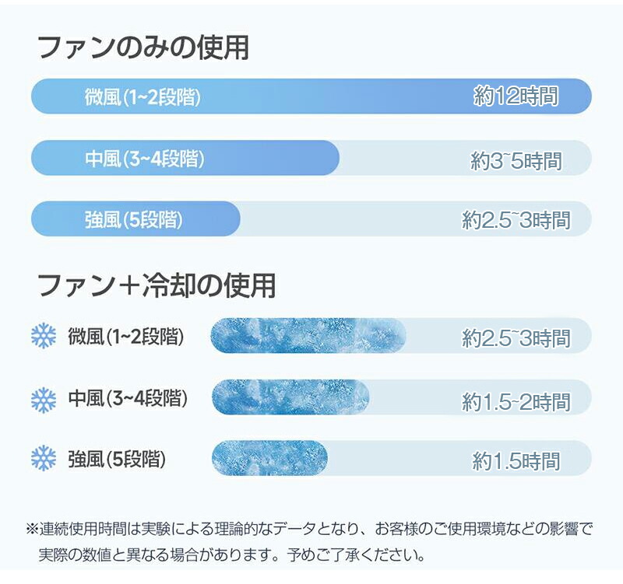Screen dimensions: 623x584
Task: Select the 微風(1~2段階) label in fan-only bar
Action: 143,96
